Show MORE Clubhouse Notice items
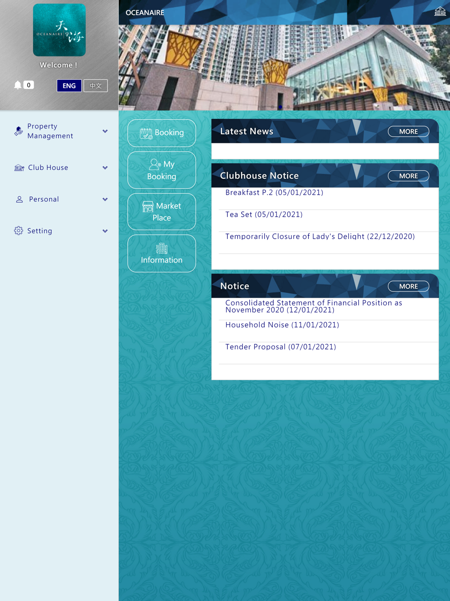The width and height of the screenshot is (450, 601). (x=408, y=176)
